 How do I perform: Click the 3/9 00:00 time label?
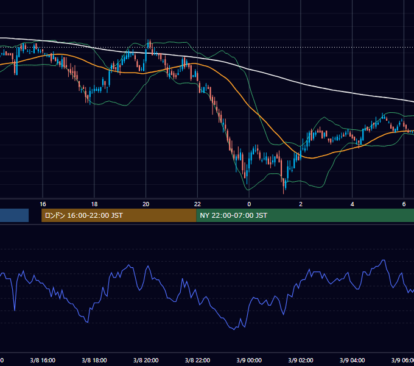coord(249,360)
